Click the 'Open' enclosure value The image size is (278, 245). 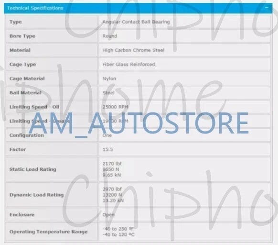pos(108,215)
